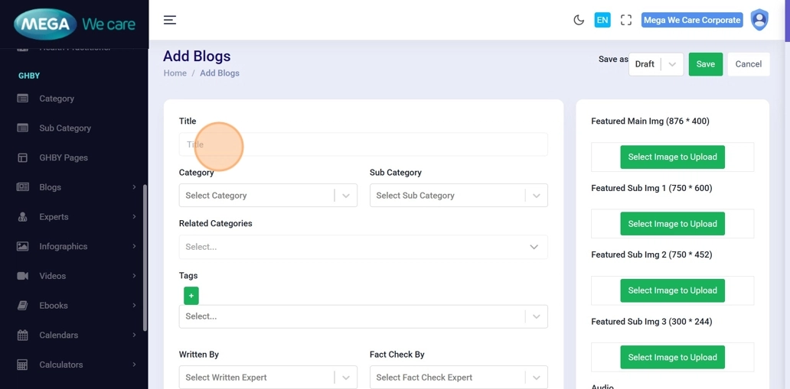Click the green Save button
790x389 pixels.
(x=705, y=64)
